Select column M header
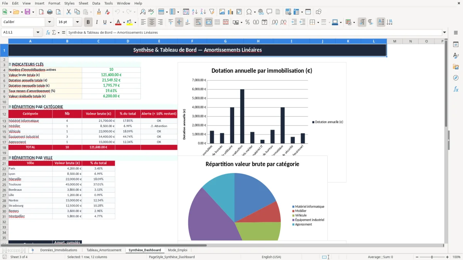This screenshot has height=260, width=463. (x=395, y=41)
